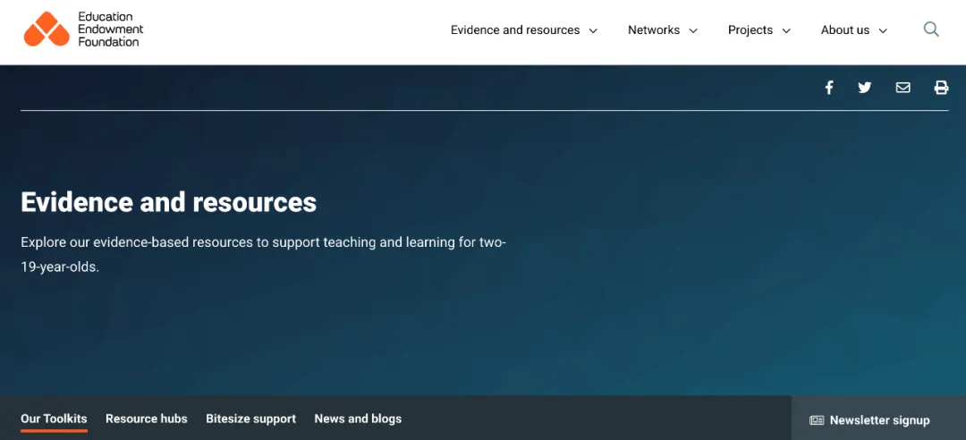
Task: Switch to the Our Toolkits tab
Action: click(x=54, y=419)
